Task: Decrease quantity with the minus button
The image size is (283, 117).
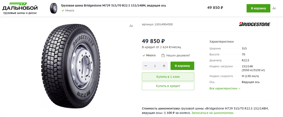Action: 146,66
